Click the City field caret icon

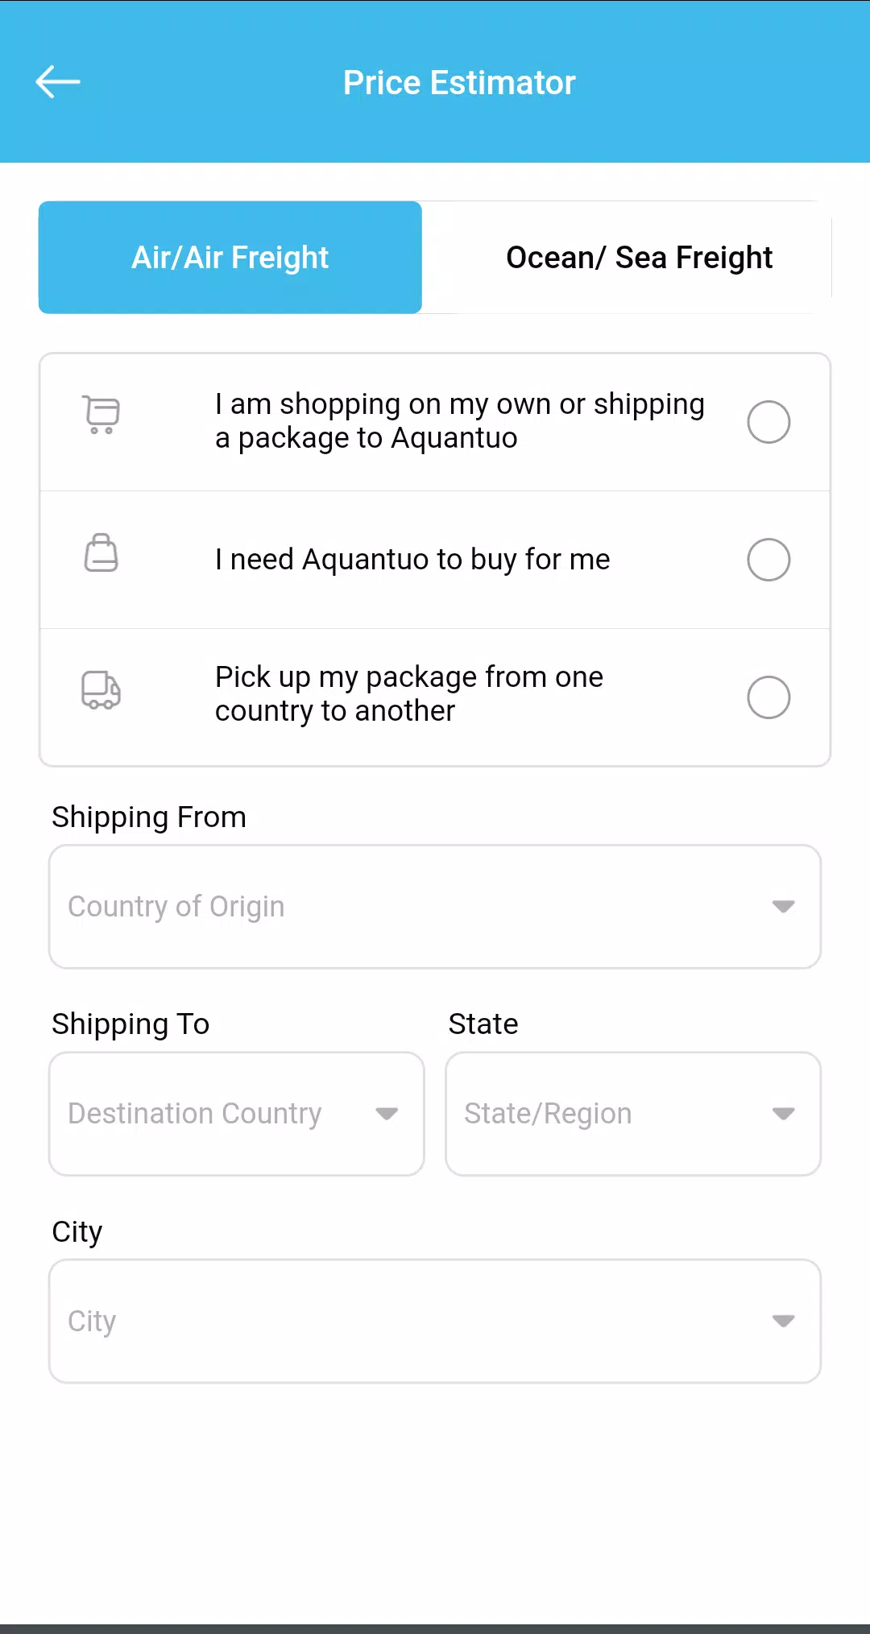coord(783,1321)
